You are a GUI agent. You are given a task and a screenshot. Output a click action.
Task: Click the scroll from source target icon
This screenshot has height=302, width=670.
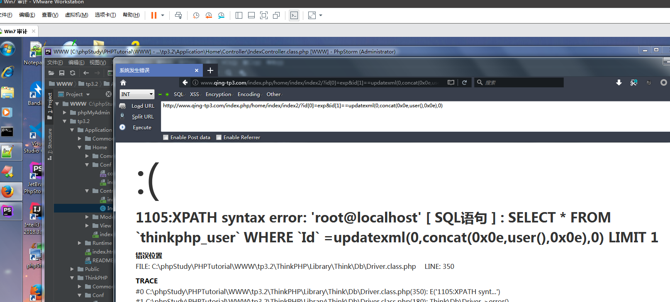point(109,94)
